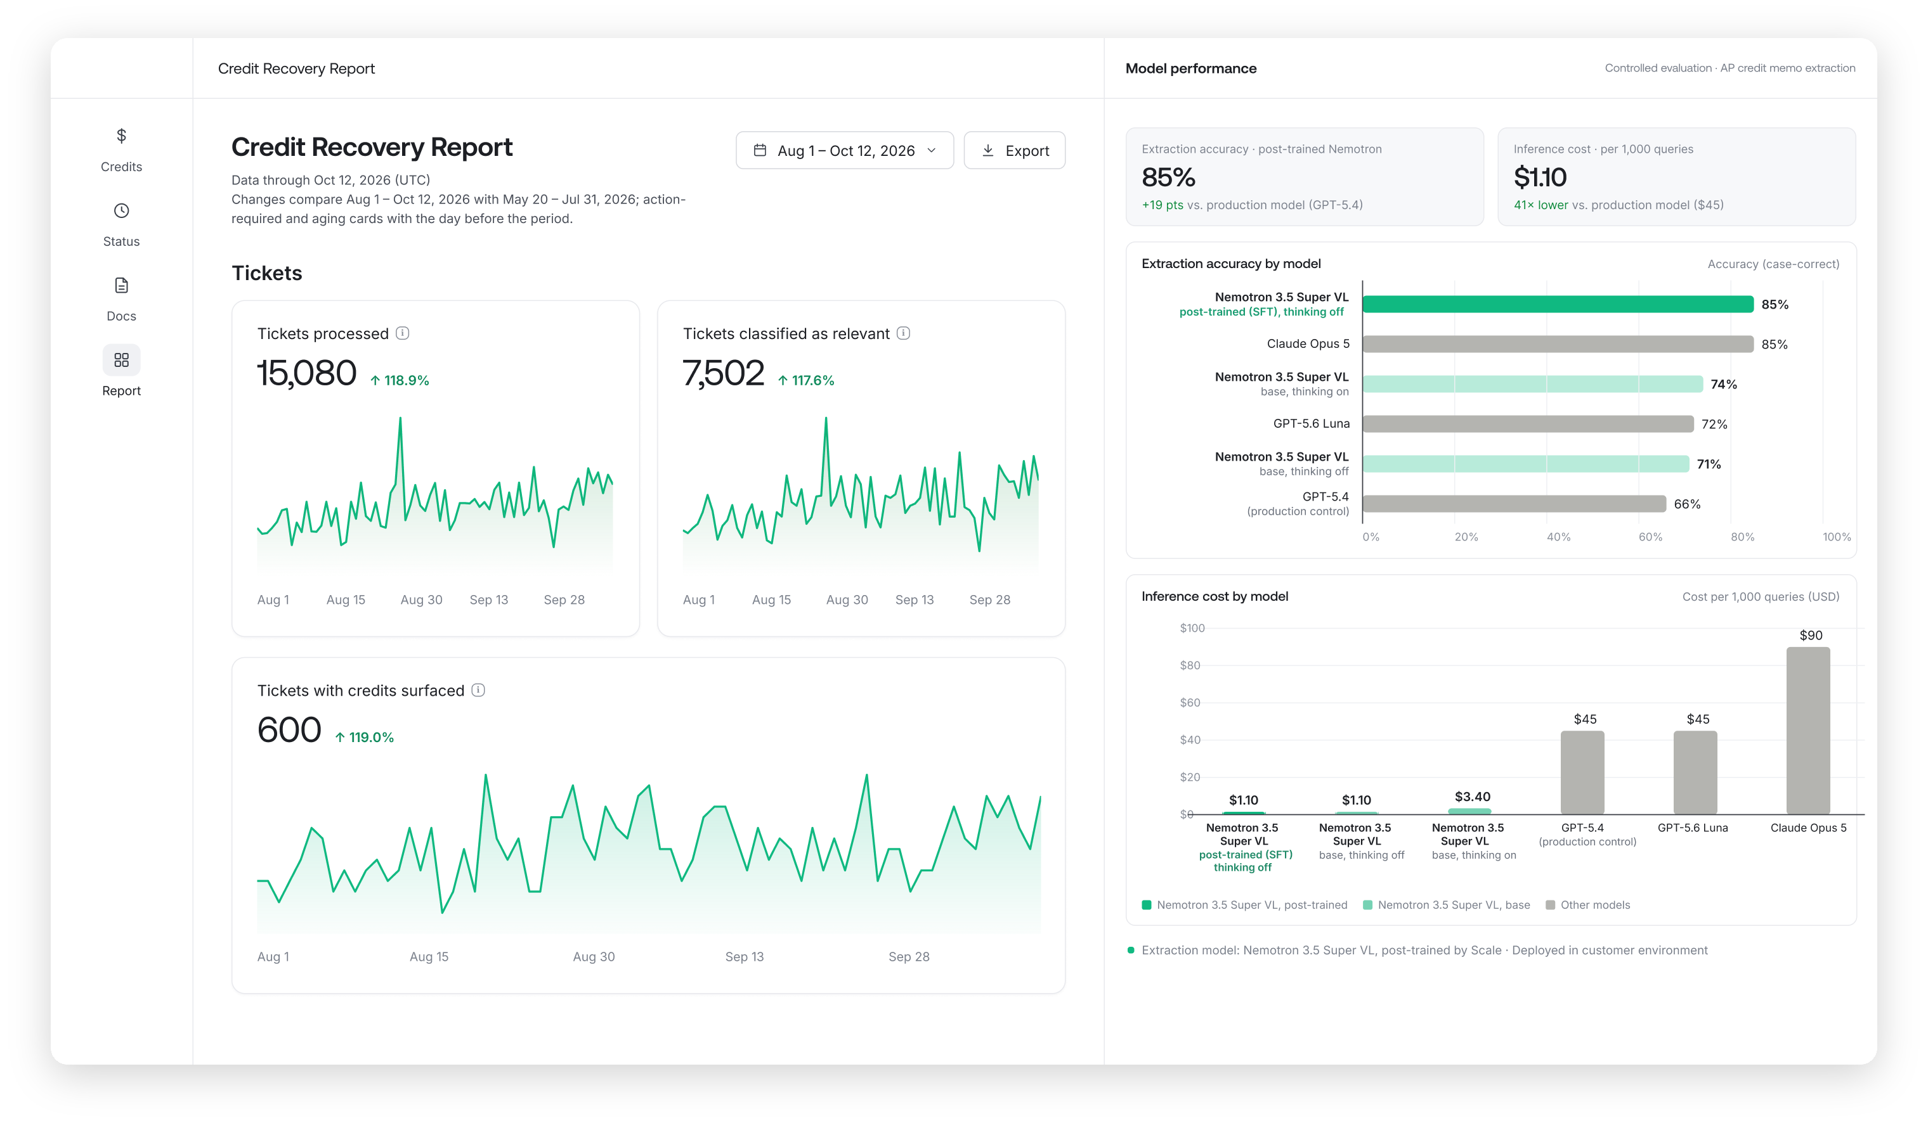The height and width of the screenshot is (1128, 1928).
Task: Click the Model performance panel heading
Action: click(x=1190, y=69)
